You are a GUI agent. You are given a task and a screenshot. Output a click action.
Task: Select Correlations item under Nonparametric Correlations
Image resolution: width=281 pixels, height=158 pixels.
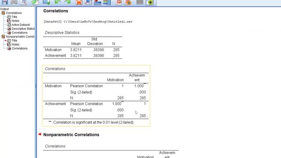click(x=19, y=48)
